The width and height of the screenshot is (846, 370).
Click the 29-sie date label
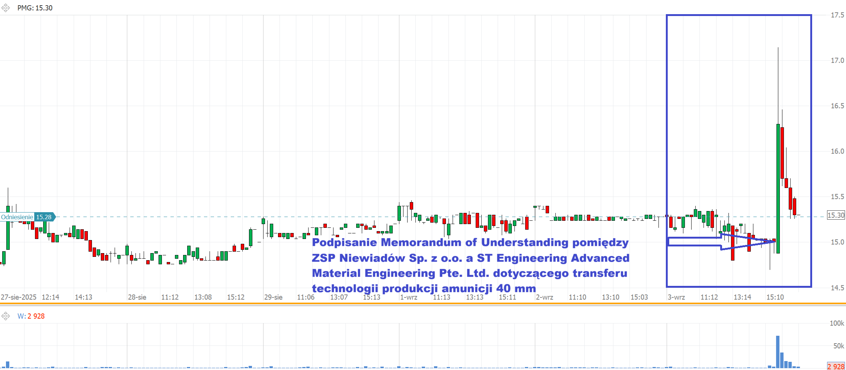point(273,297)
